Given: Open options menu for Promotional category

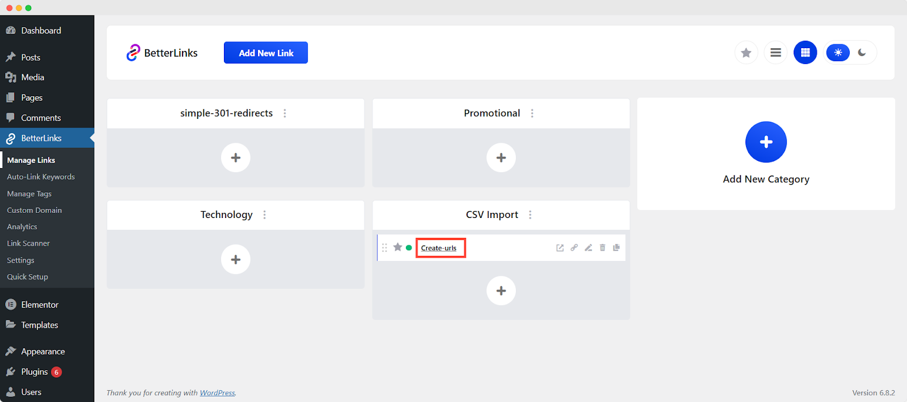Looking at the screenshot, I should click(x=532, y=113).
